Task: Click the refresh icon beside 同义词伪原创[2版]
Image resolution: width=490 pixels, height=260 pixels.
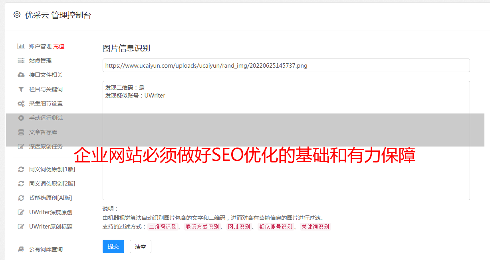Action: click(x=21, y=184)
